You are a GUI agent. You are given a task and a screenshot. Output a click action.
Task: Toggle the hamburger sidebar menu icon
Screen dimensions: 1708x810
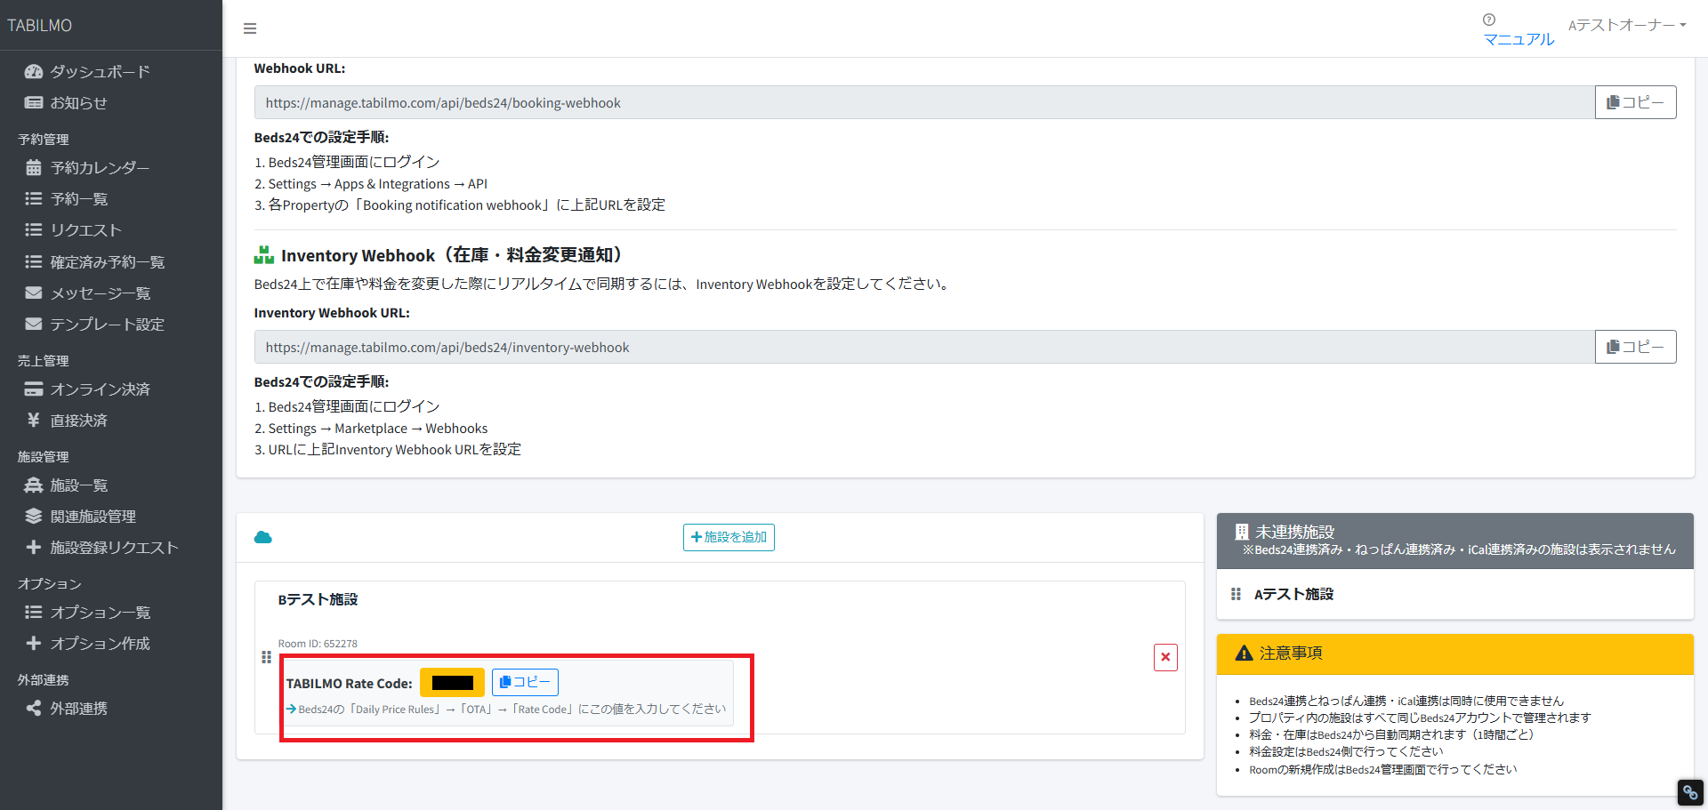click(250, 28)
